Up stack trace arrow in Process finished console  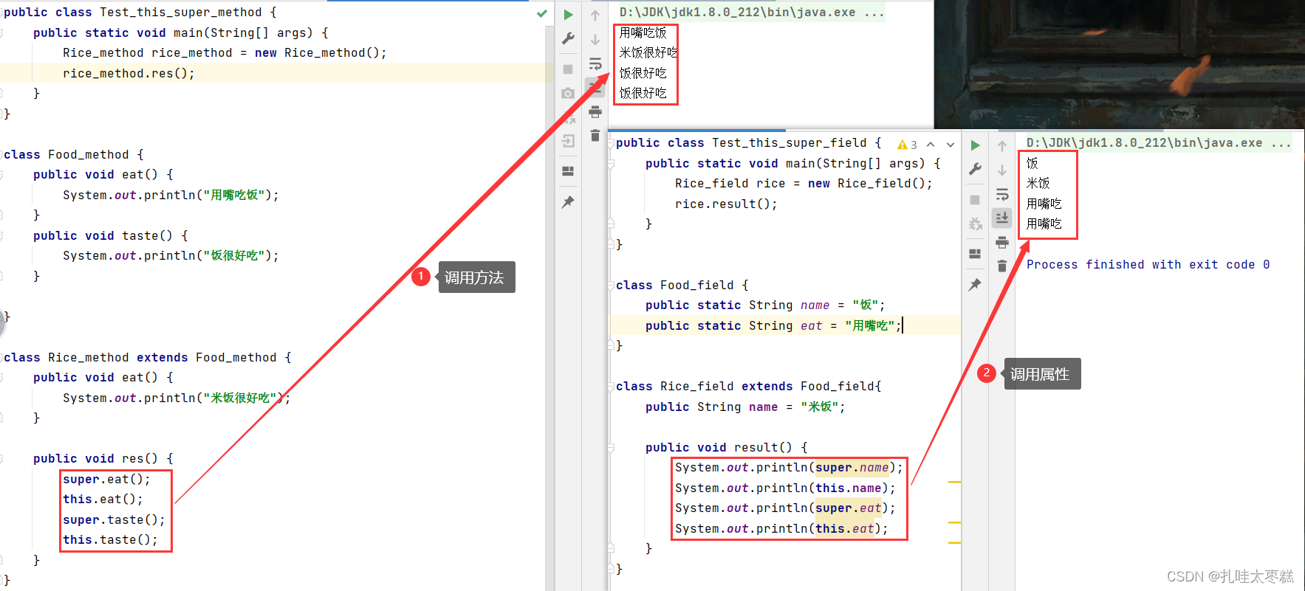(1002, 146)
